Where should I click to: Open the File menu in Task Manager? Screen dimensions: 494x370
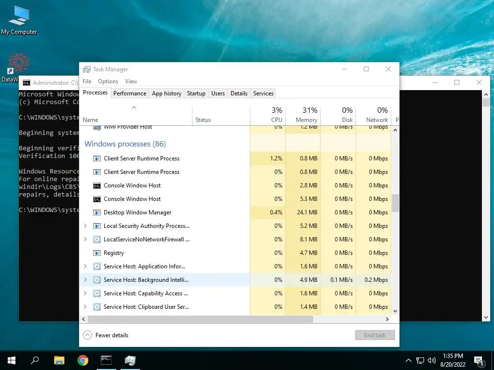coord(87,81)
